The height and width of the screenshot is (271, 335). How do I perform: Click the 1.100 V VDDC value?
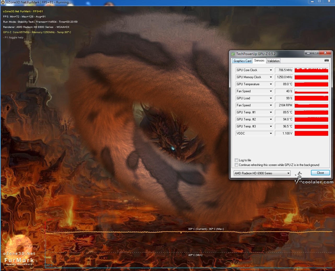(284, 133)
